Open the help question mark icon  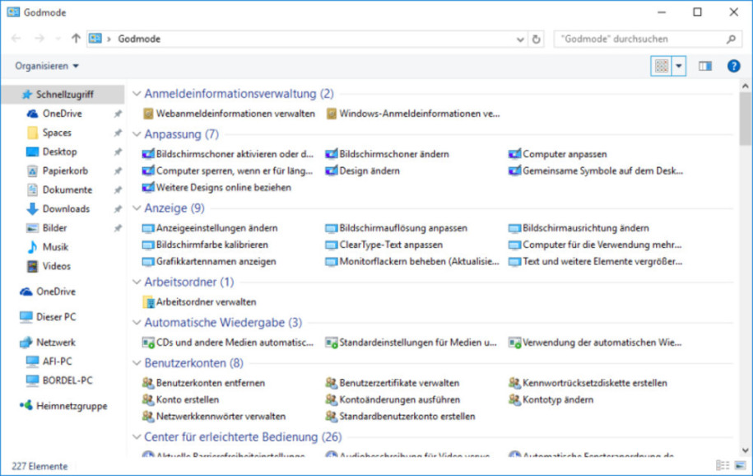(733, 66)
